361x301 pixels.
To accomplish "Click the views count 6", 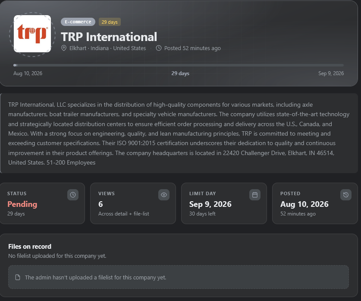I will coord(100,204).
